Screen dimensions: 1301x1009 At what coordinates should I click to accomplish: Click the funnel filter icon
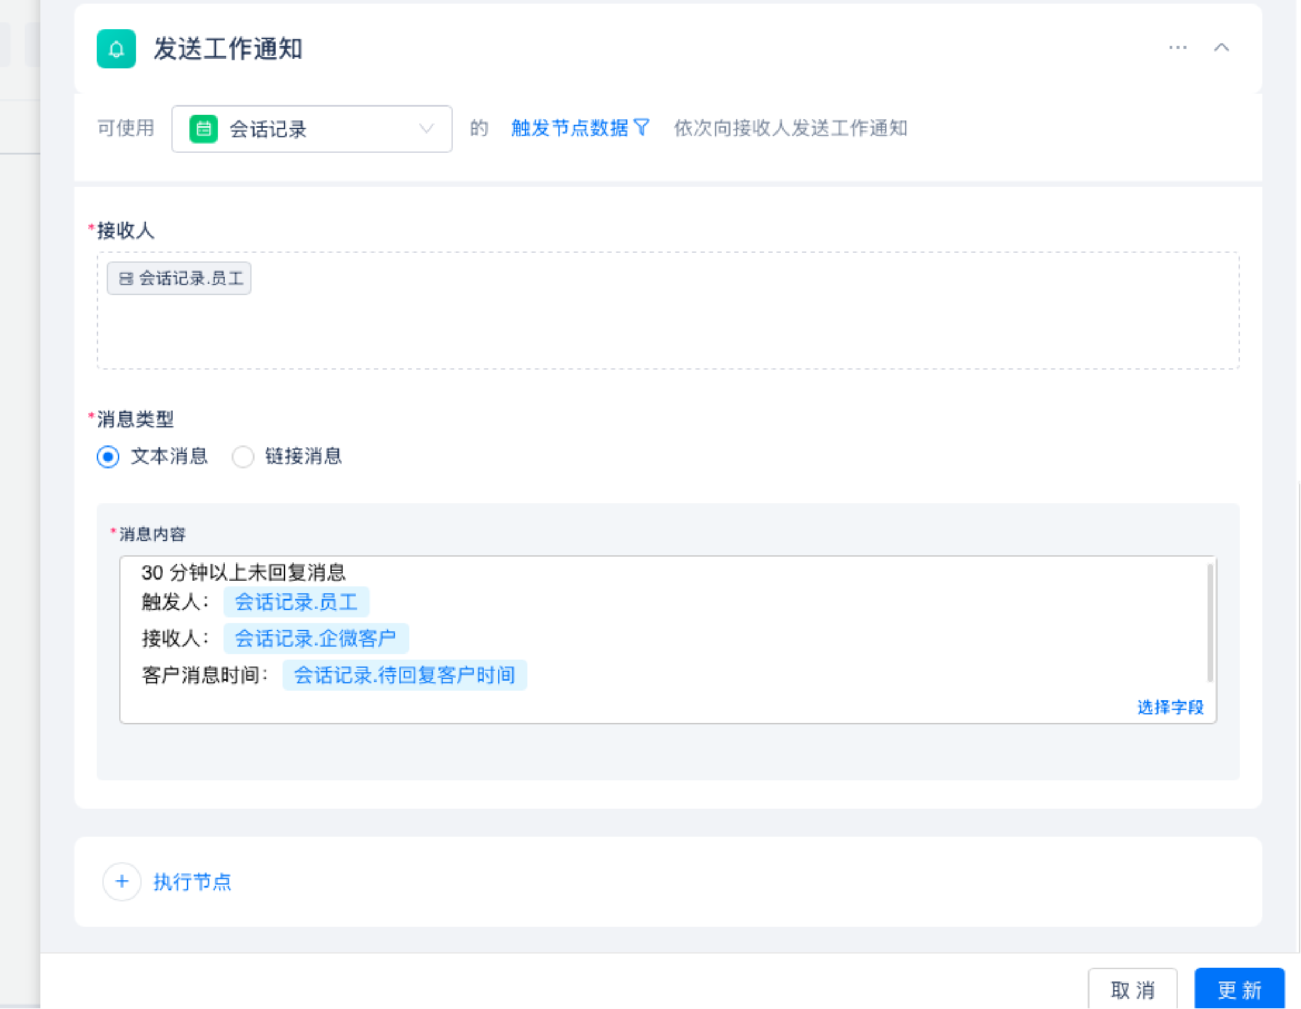click(x=642, y=128)
